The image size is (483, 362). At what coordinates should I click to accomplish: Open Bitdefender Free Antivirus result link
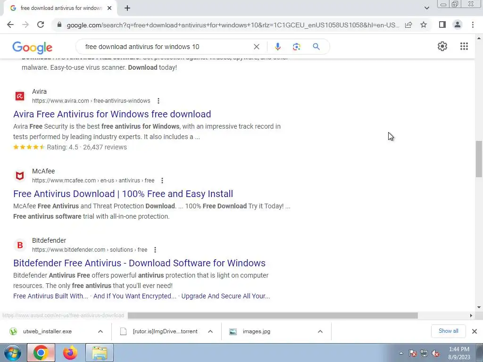(139, 263)
